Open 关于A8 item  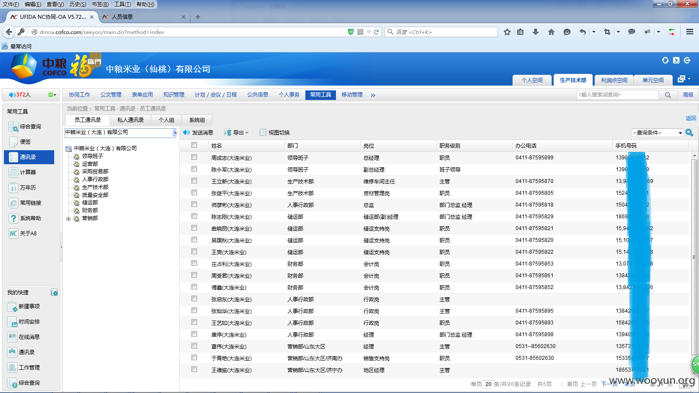pos(23,234)
